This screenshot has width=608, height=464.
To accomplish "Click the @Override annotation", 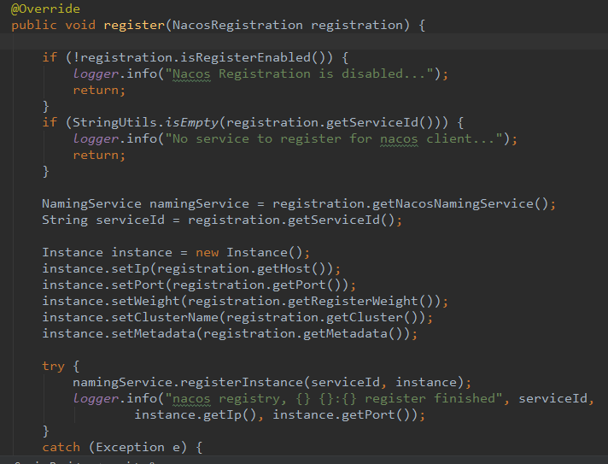I will [45, 9].
